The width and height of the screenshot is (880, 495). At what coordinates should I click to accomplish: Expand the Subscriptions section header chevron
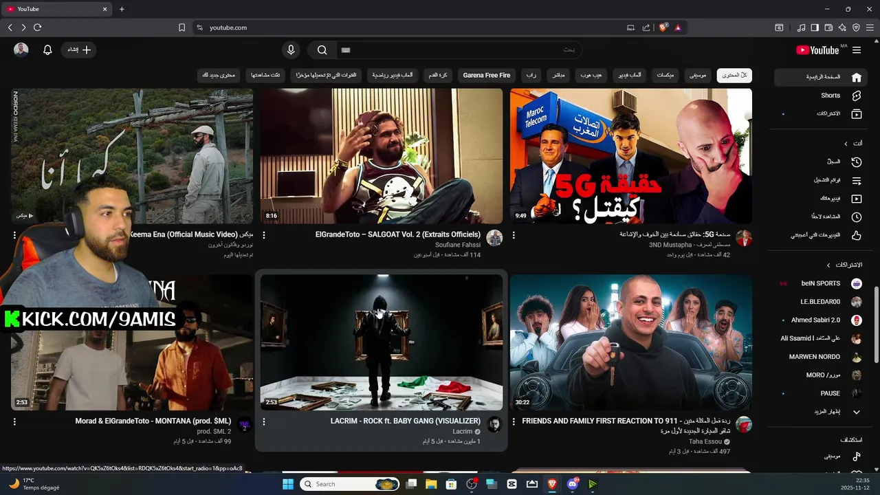point(828,265)
